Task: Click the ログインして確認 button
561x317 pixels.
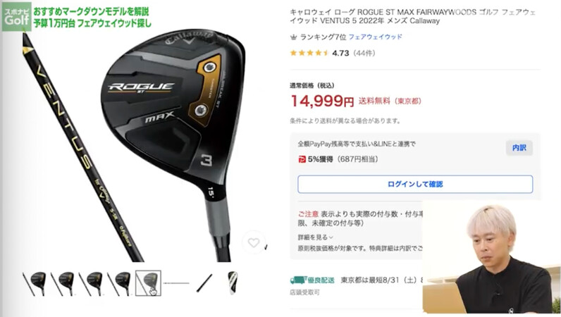Action: point(415,185)
